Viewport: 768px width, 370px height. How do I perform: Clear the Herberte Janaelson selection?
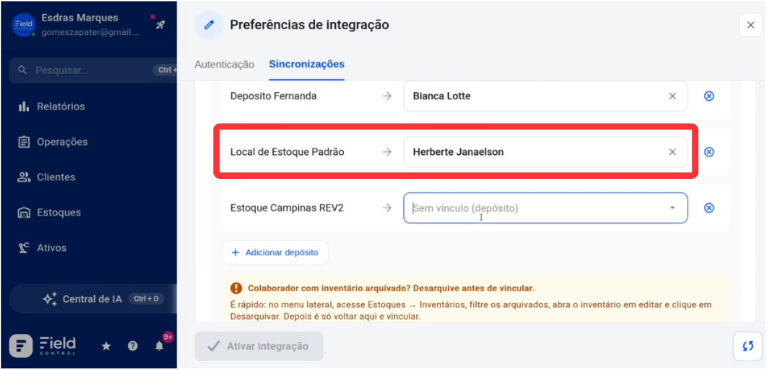point(672,152)
